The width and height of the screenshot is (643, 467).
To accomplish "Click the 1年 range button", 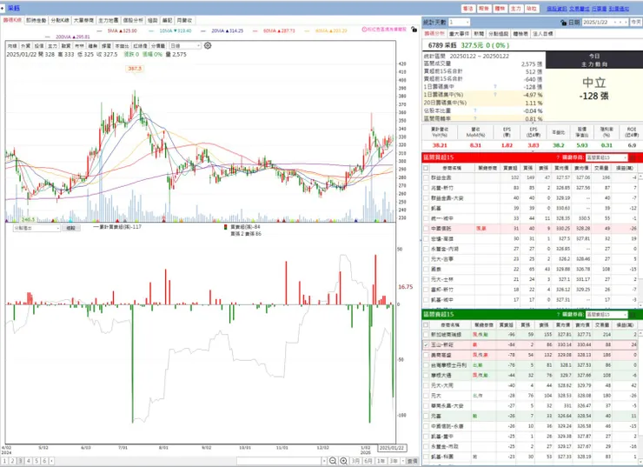I will [x=381, y=461].
